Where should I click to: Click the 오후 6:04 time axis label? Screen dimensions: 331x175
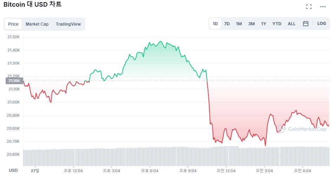pos(150,171)
